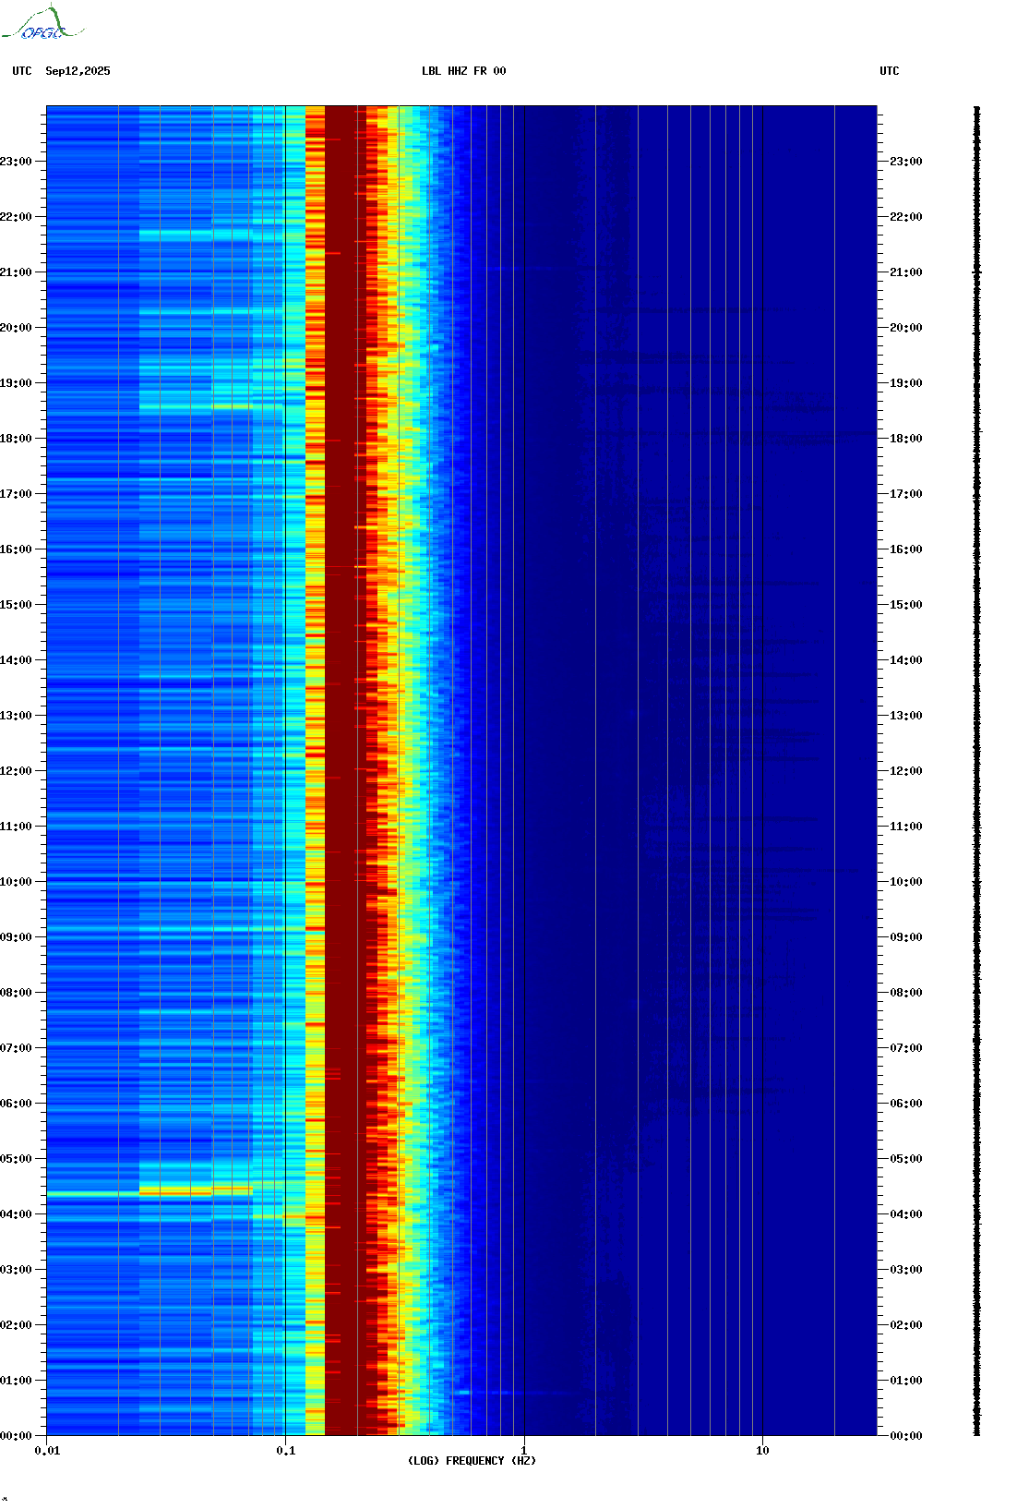
Task: Click the right axis 05:00 time label
Action: click(906, 1159)
